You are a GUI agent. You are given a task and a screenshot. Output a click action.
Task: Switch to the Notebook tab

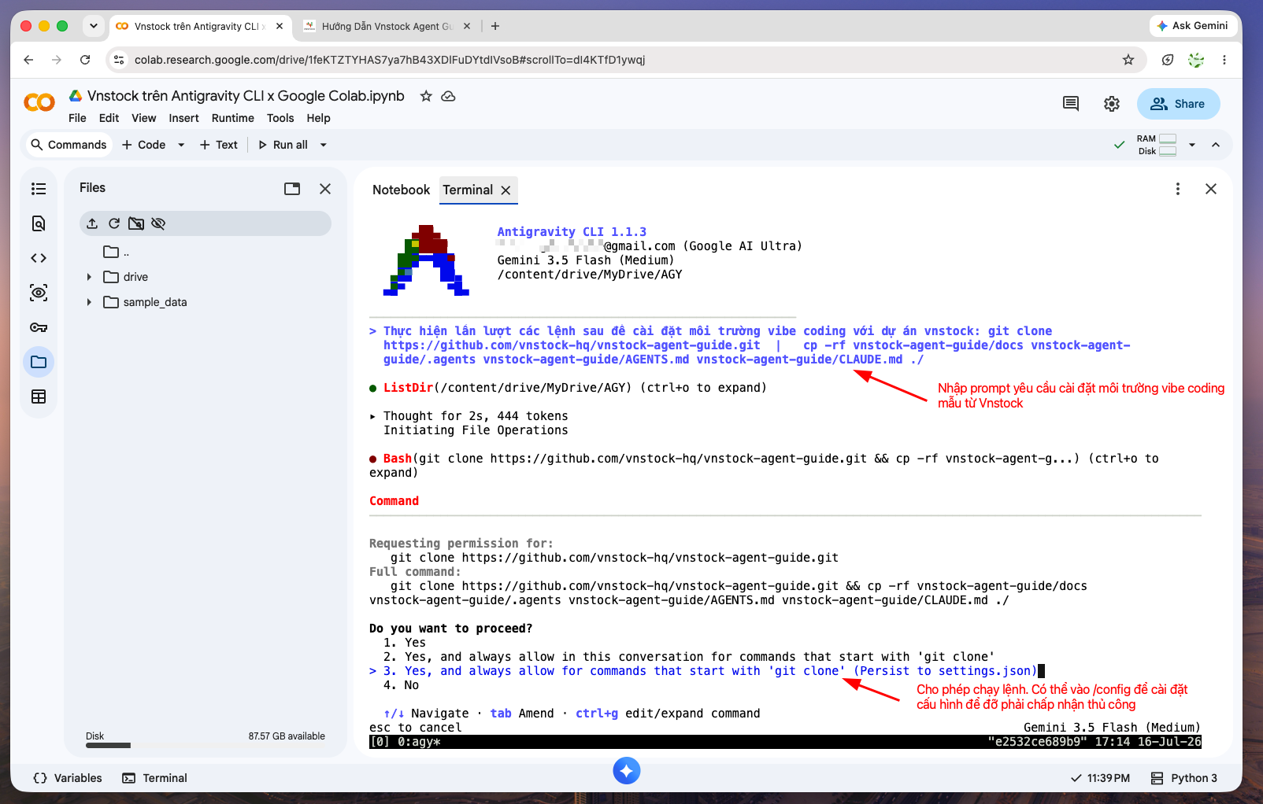402,190
